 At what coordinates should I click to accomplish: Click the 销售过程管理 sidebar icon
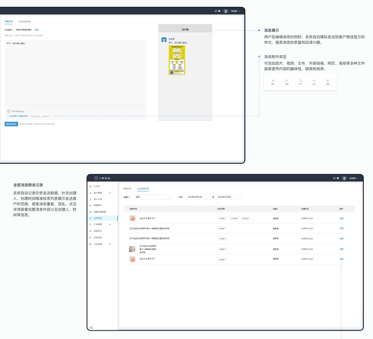coord(90,212)
